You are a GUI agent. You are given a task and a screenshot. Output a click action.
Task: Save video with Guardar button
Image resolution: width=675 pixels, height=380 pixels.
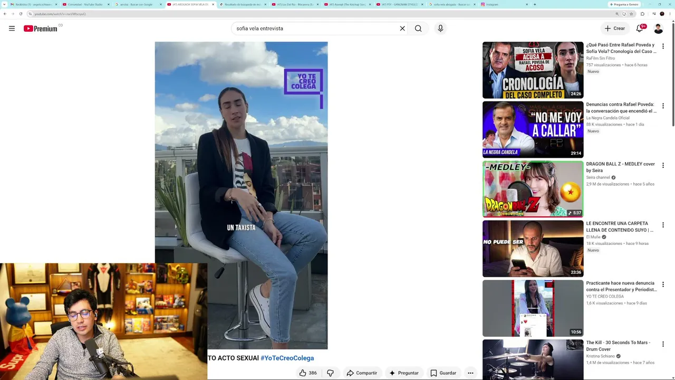443,373
